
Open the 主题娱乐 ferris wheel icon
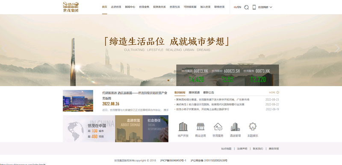point(253,126)
